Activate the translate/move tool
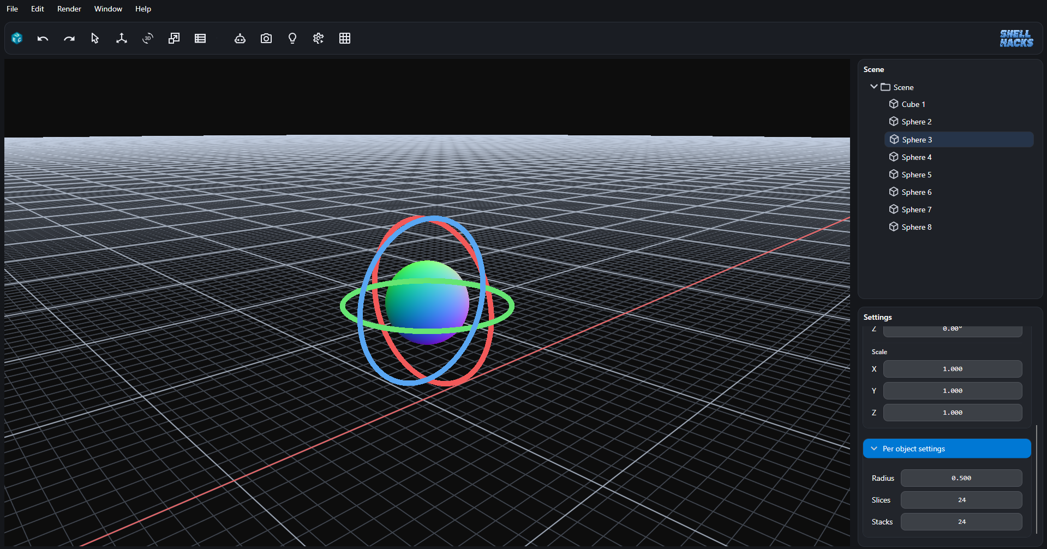 (121, 38)
